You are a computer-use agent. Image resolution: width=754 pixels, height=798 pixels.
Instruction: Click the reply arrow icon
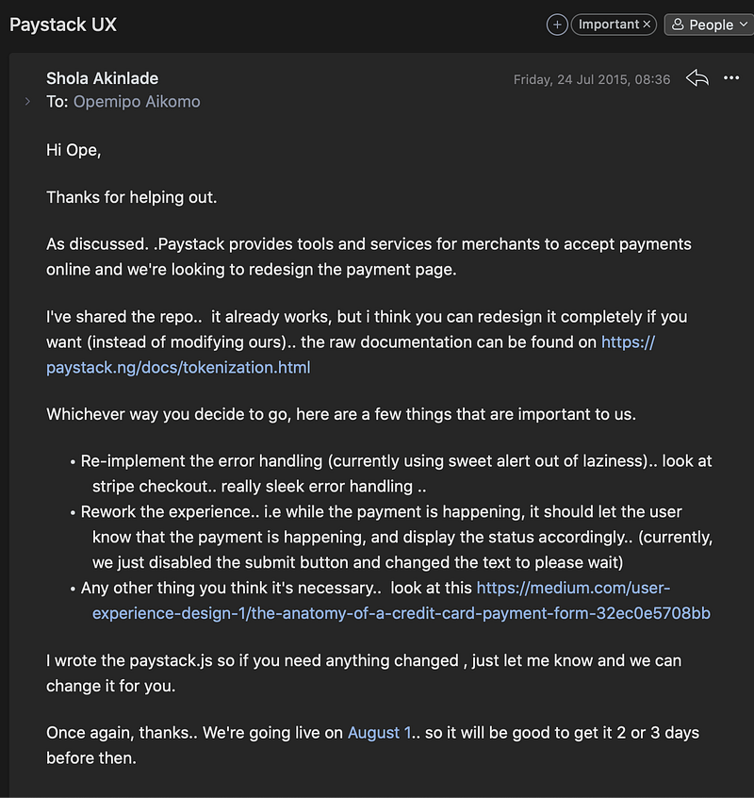coord(697,78)
